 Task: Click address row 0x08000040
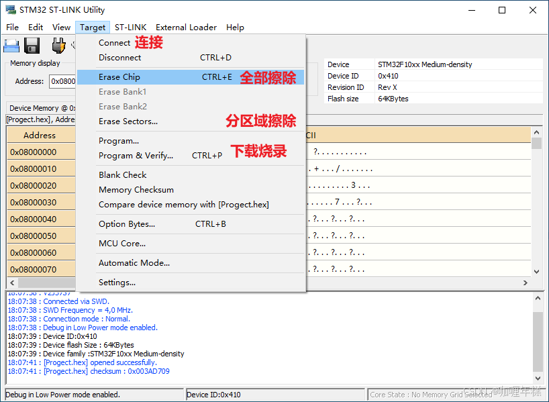coord(41,219)
